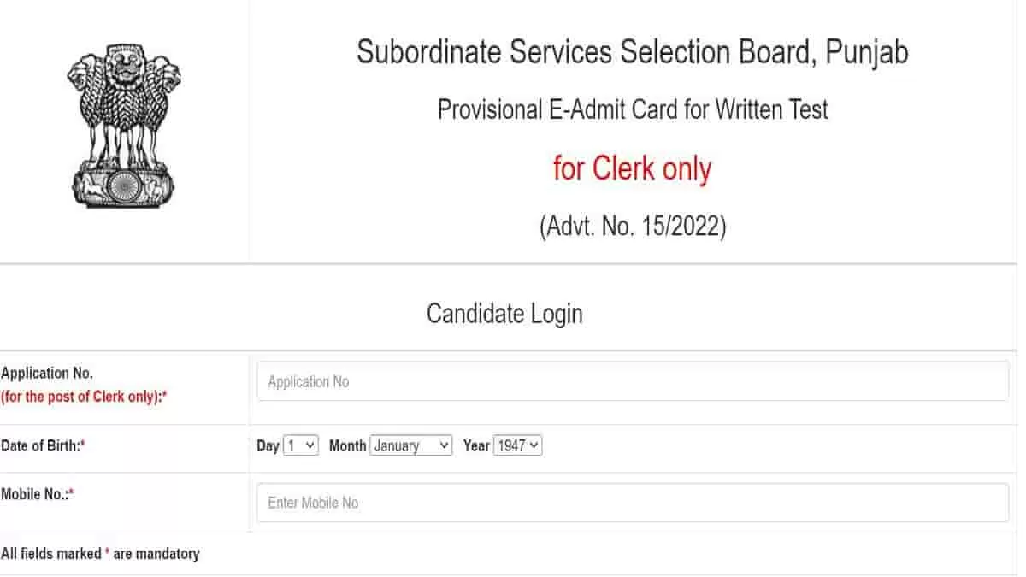This screenshot has height=577, width=1026.
Task: Expand the Day selector to pick a date
Action: (301, 445)
